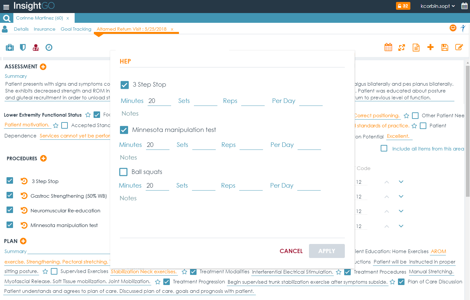Open the Insurance tab
The width and height of the screenshot is (470, 300).
point(45,29)
